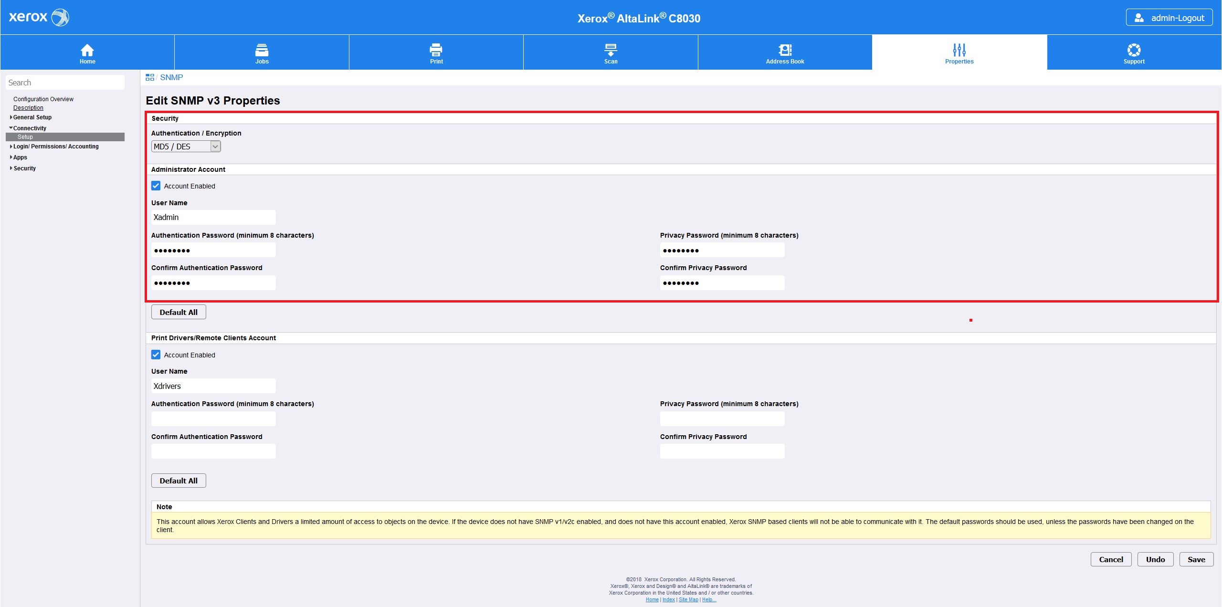Click the Xadmin User Name field

213,217
